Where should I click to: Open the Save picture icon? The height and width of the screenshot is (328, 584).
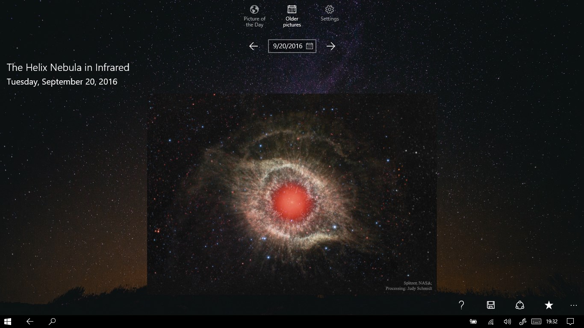pyautogui.click(x=491, y=305)
